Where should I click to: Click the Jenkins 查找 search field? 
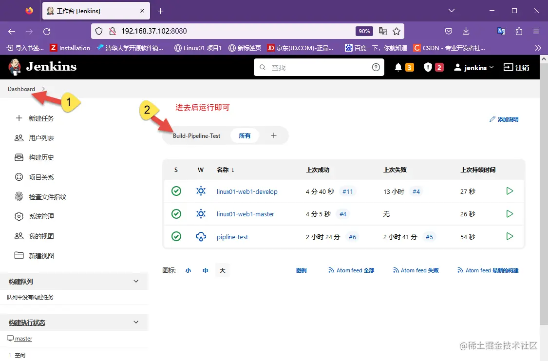(x=319, y=67)
